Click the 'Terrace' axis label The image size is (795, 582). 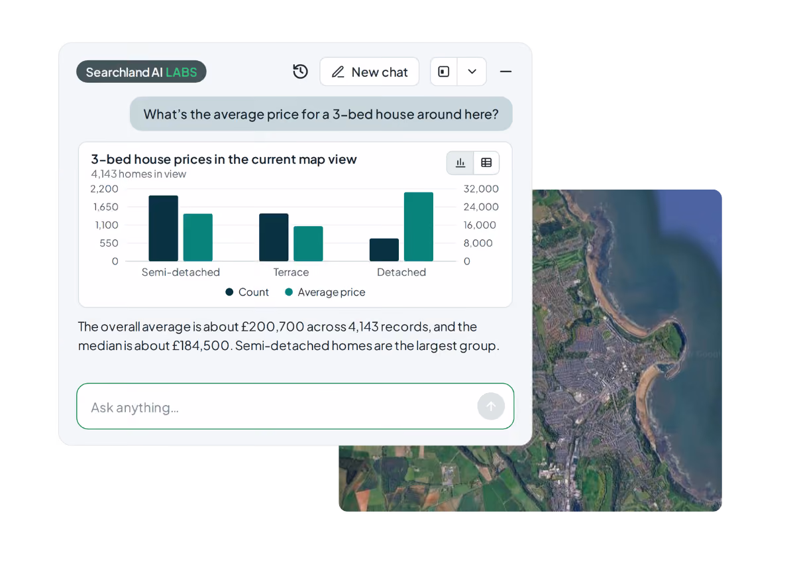(291, 272)
